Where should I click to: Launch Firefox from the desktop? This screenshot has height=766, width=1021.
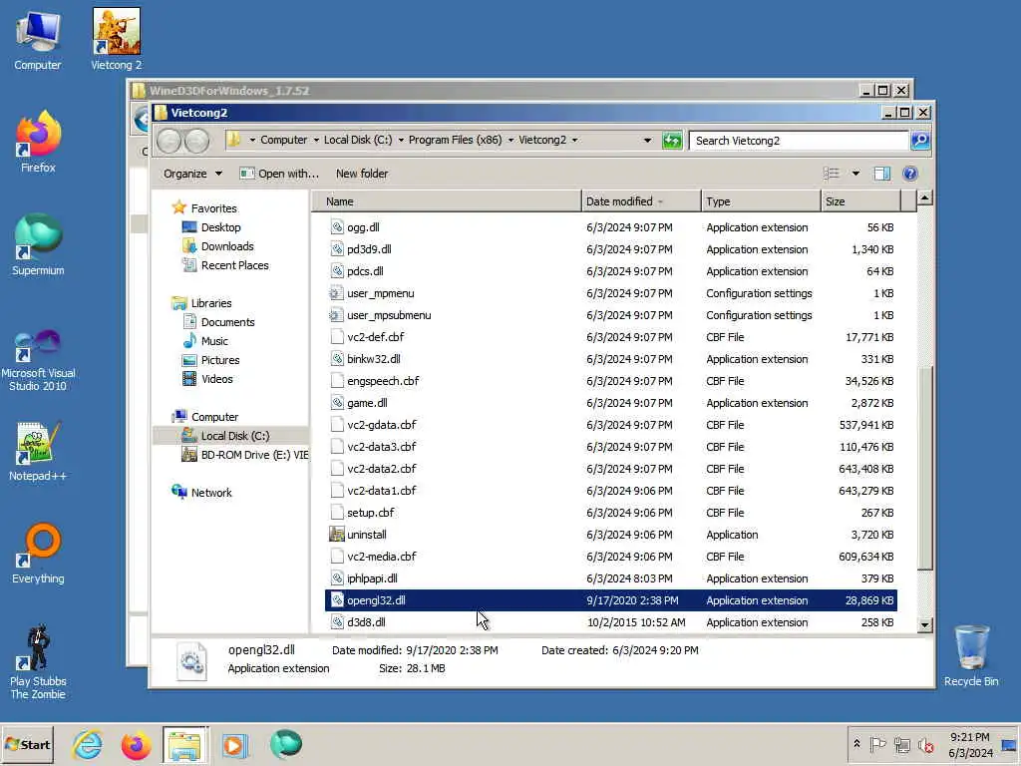point(38,141)
